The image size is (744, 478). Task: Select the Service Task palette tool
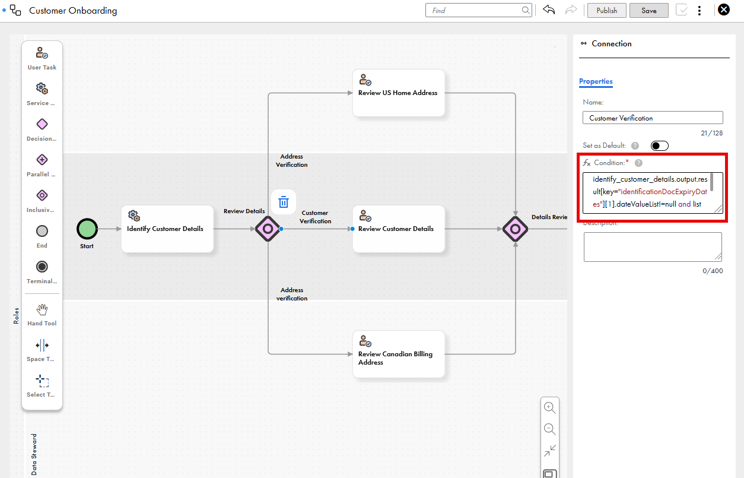point(42,94)
